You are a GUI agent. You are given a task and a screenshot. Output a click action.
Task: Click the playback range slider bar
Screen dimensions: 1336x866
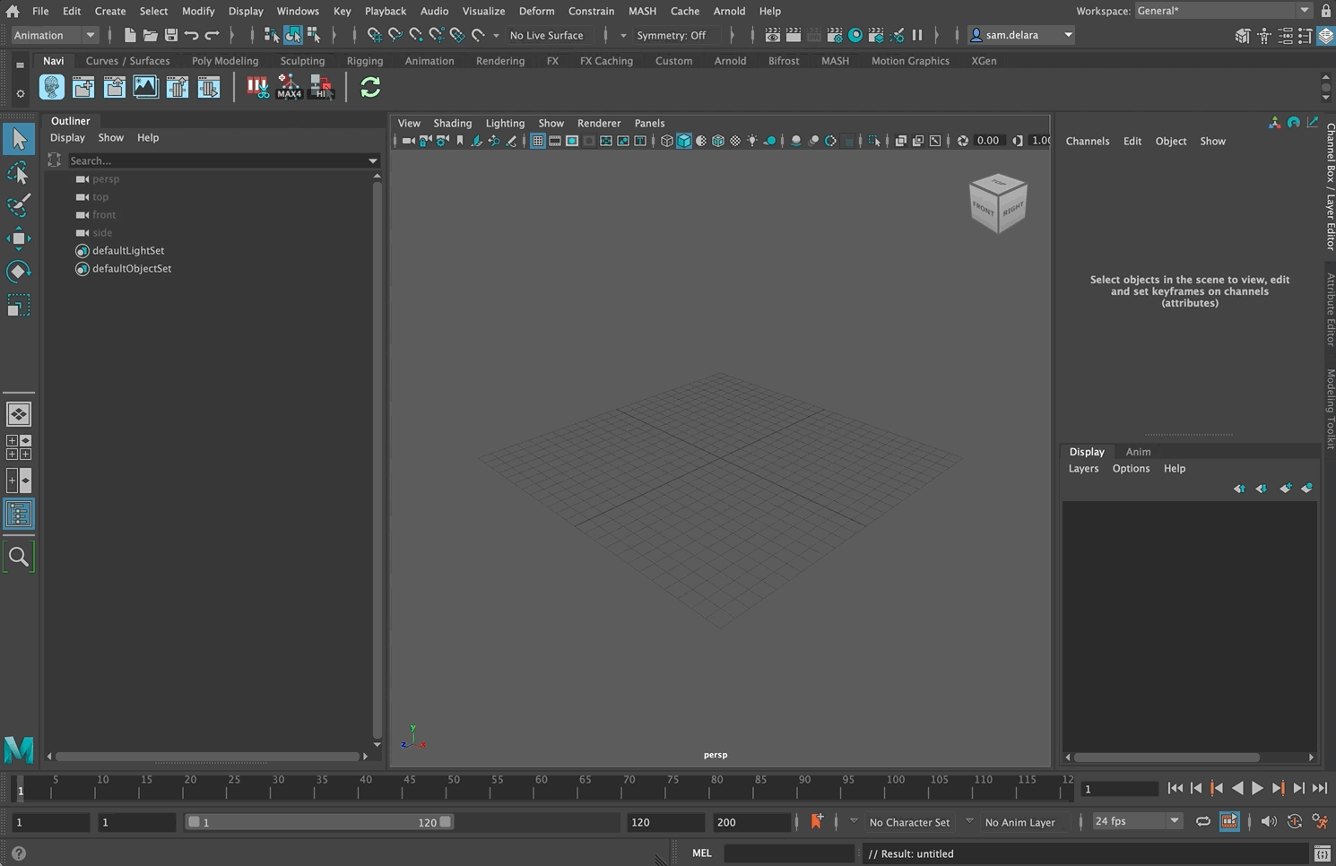319,822
